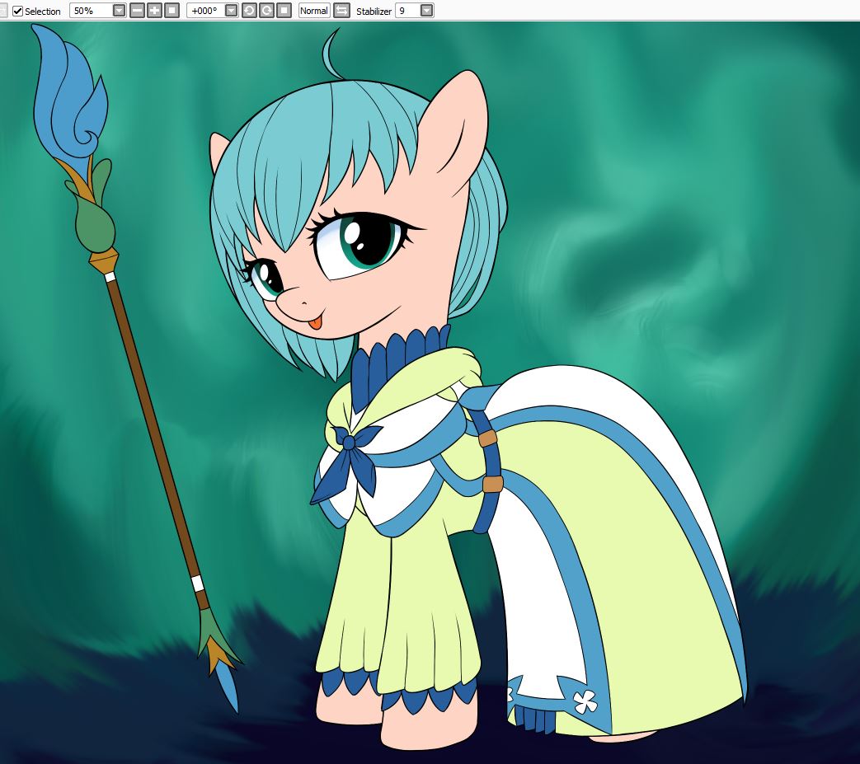Click the Normal view mode button
This screenshot has width=860, height=764.
[313, 11]
